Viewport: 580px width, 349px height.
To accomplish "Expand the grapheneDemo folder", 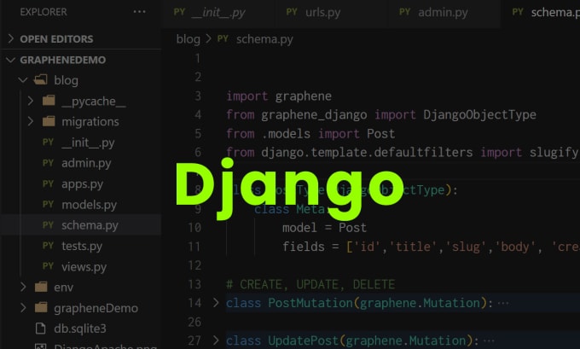I will point(23,307).
